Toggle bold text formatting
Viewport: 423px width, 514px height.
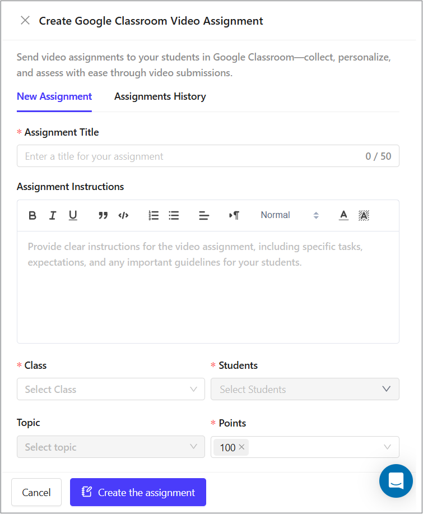32,215
